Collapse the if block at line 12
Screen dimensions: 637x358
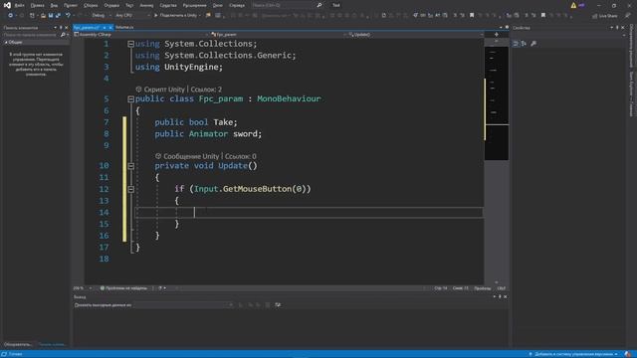point(130,189)
